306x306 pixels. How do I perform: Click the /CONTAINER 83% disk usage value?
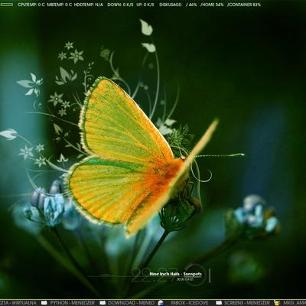click(x=244, y=5)
